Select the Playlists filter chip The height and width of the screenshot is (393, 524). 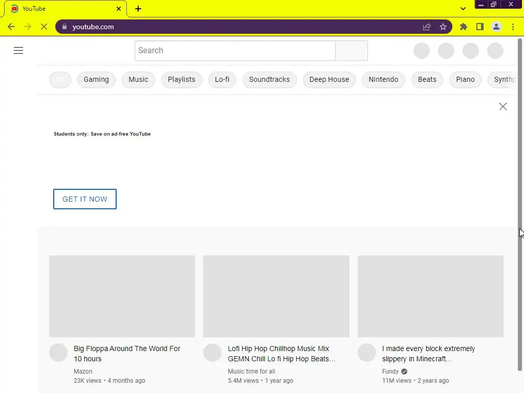(x=182, y=79)
